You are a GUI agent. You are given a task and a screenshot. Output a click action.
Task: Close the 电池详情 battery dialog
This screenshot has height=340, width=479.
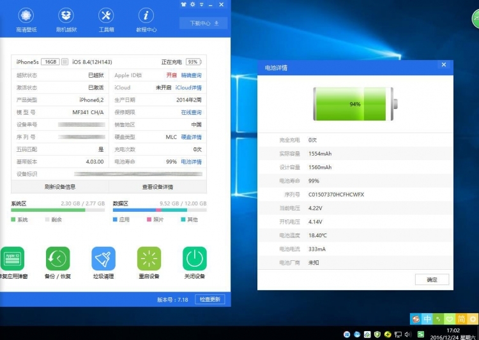[x=444, y=64]
